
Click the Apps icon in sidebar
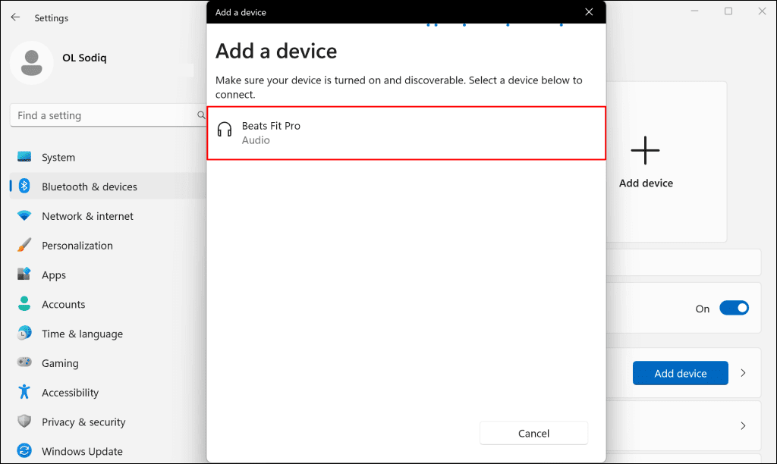click(x=24, y=274)
